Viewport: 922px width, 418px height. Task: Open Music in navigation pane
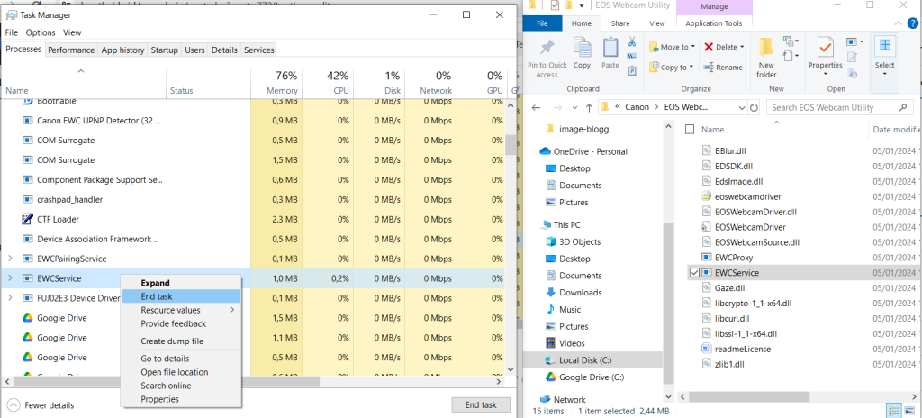[x=570, y=309]
